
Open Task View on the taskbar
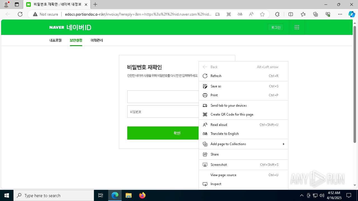pyautogui.click(x=101, y=195)
